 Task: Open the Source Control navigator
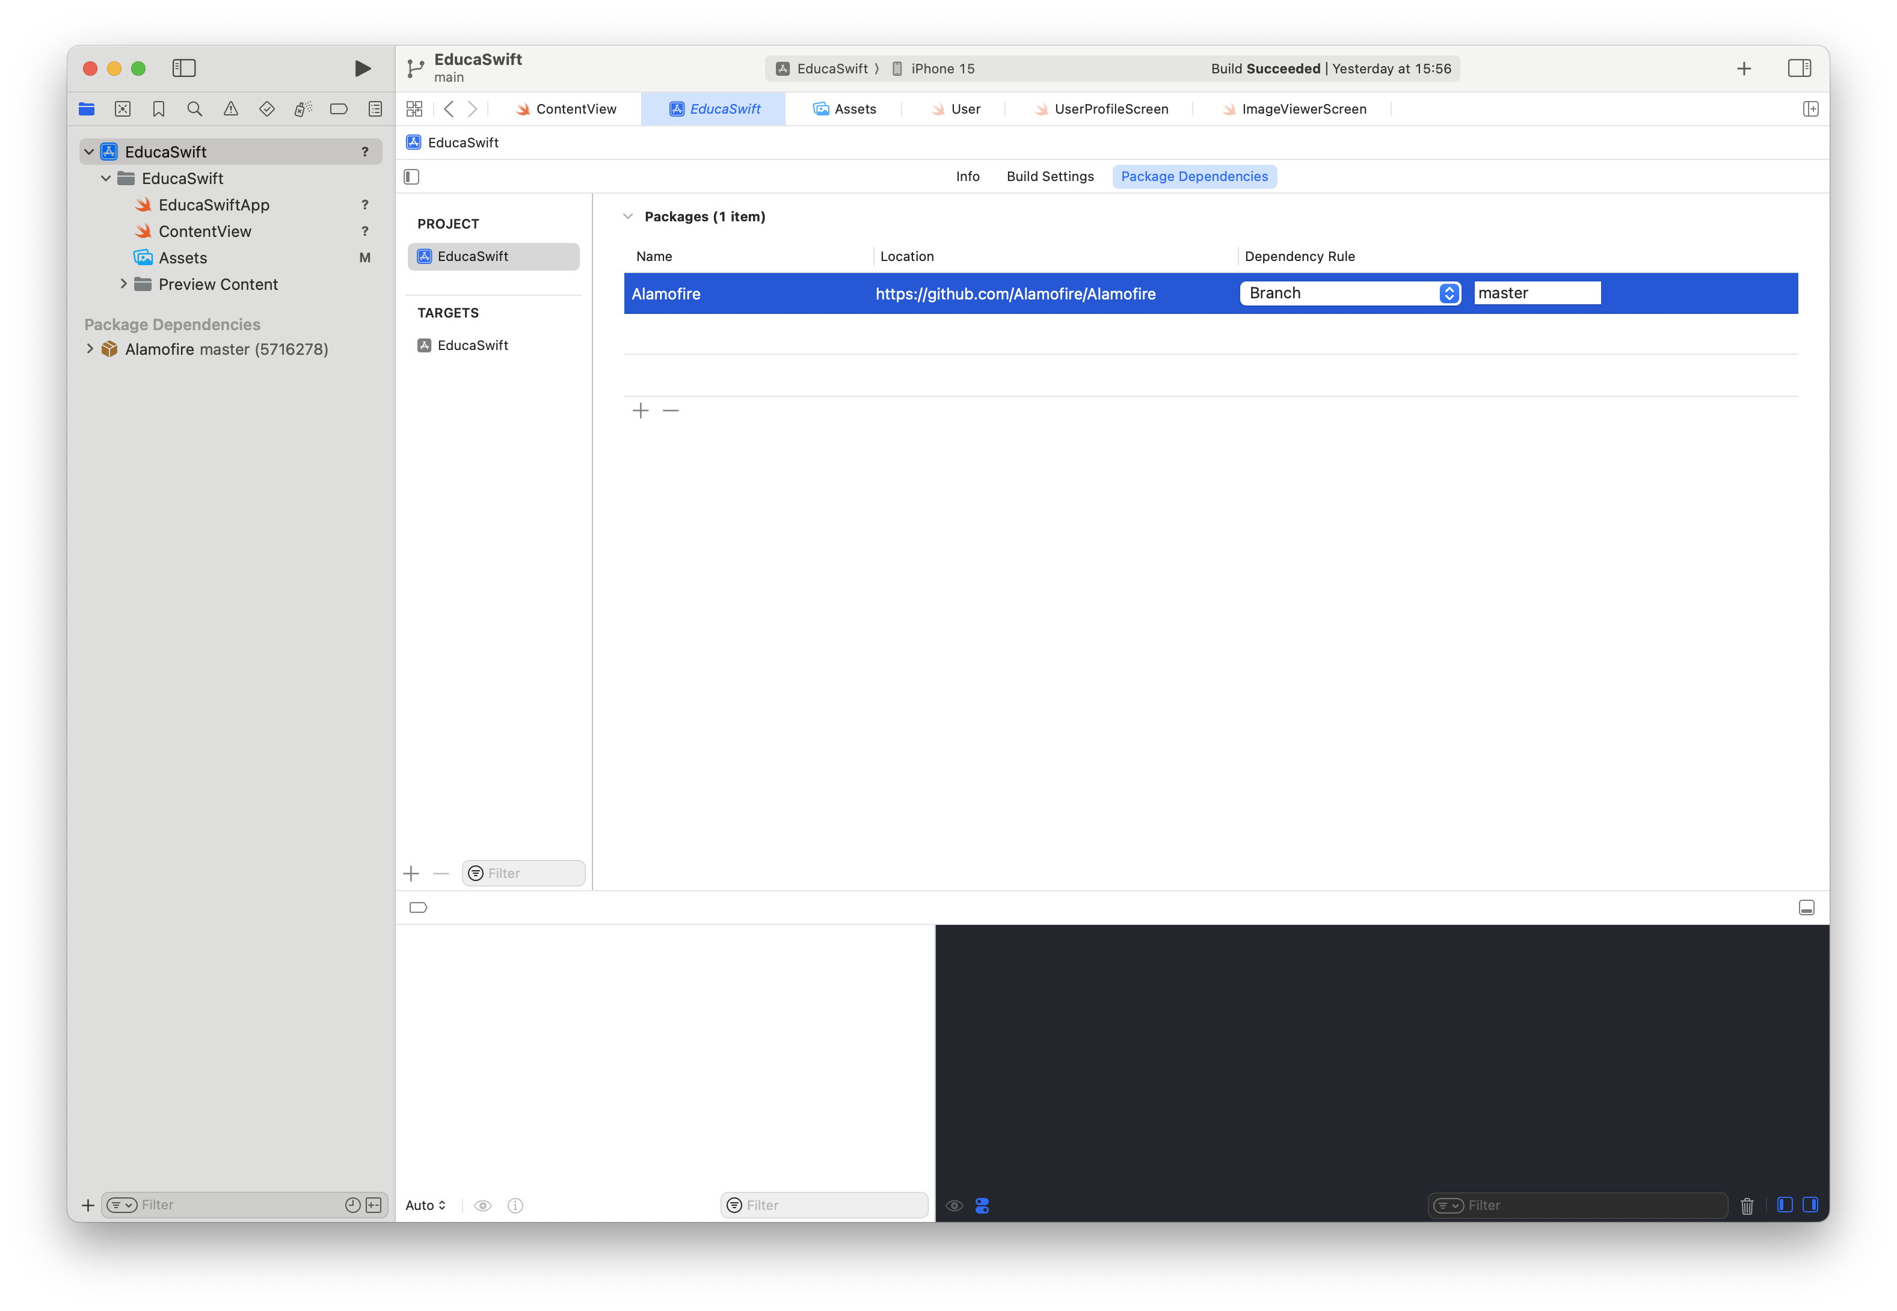point(123,108)
